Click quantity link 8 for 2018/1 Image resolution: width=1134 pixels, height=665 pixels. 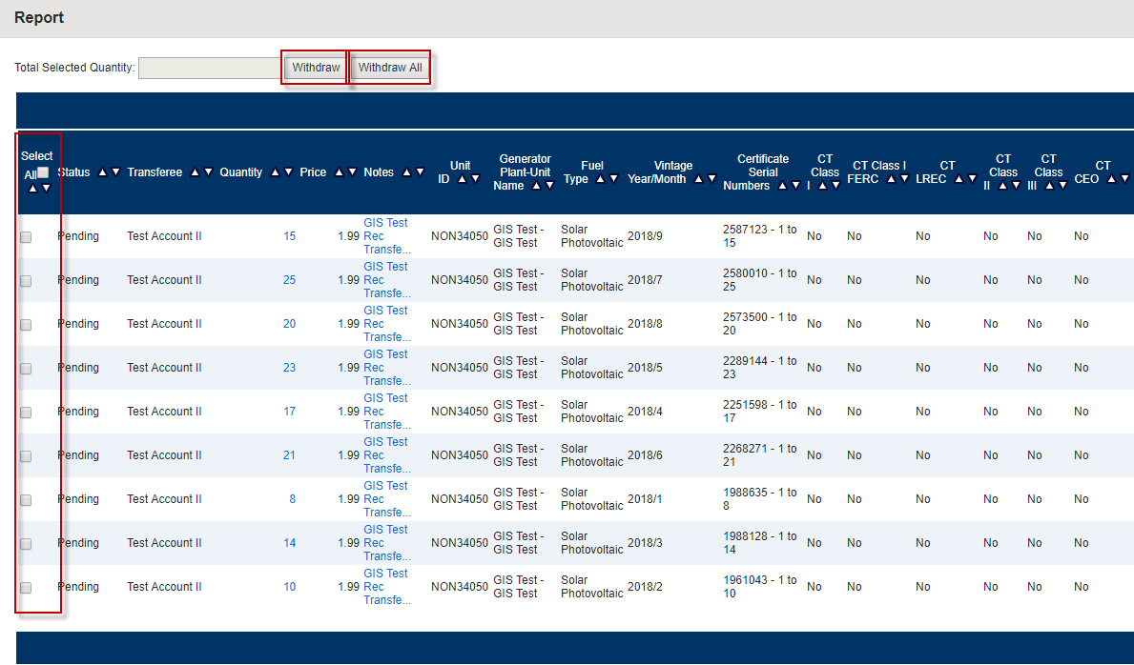[x=292, y=499]
